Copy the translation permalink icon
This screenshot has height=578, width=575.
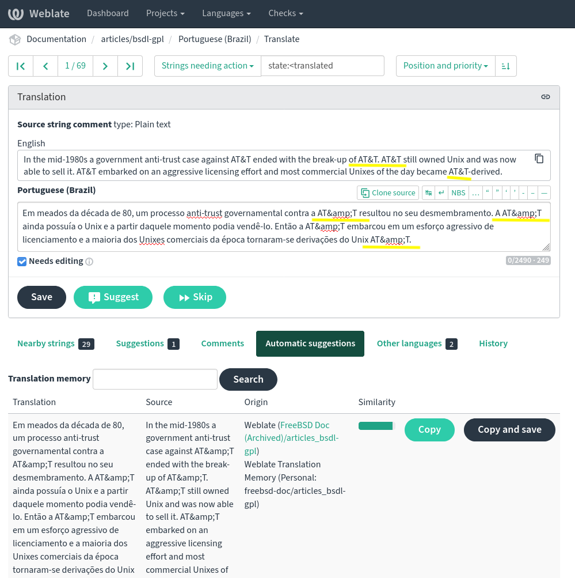pos(546,97)
